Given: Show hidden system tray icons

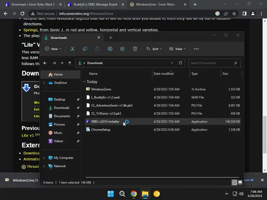Looking at the screenshot, I should click(227, 194).
